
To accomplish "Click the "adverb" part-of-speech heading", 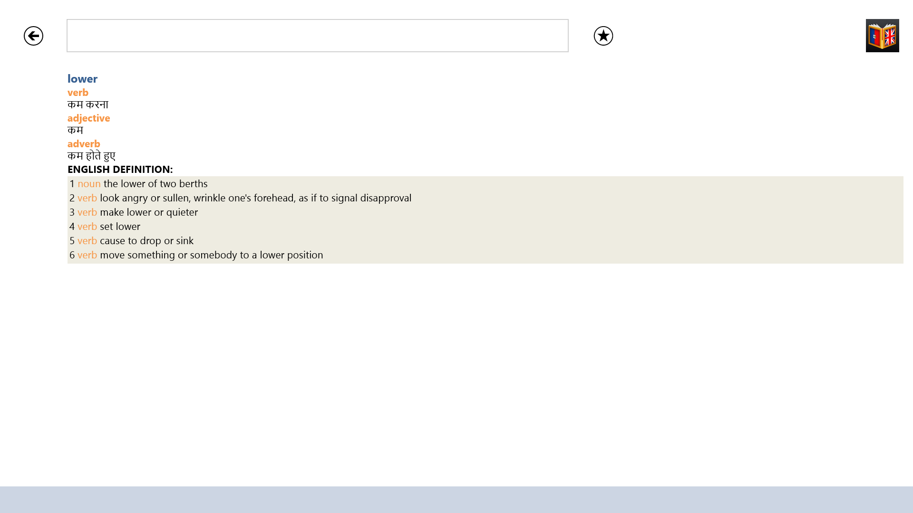I will pos(84,144).
